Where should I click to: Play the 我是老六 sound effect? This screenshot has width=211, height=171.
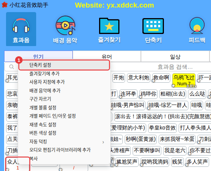[x=175, y=151]
